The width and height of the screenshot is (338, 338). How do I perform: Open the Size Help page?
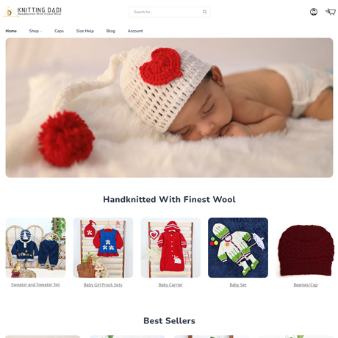point(85,31)
